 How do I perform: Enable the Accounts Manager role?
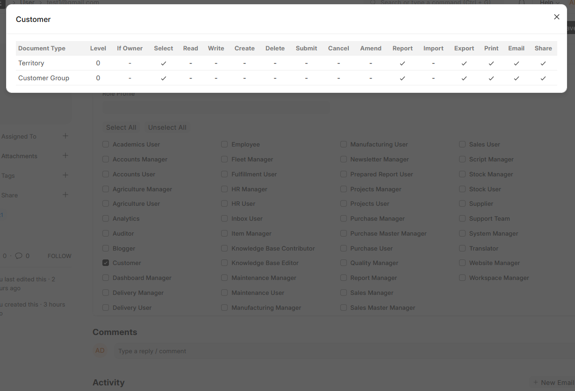[106, 160]
